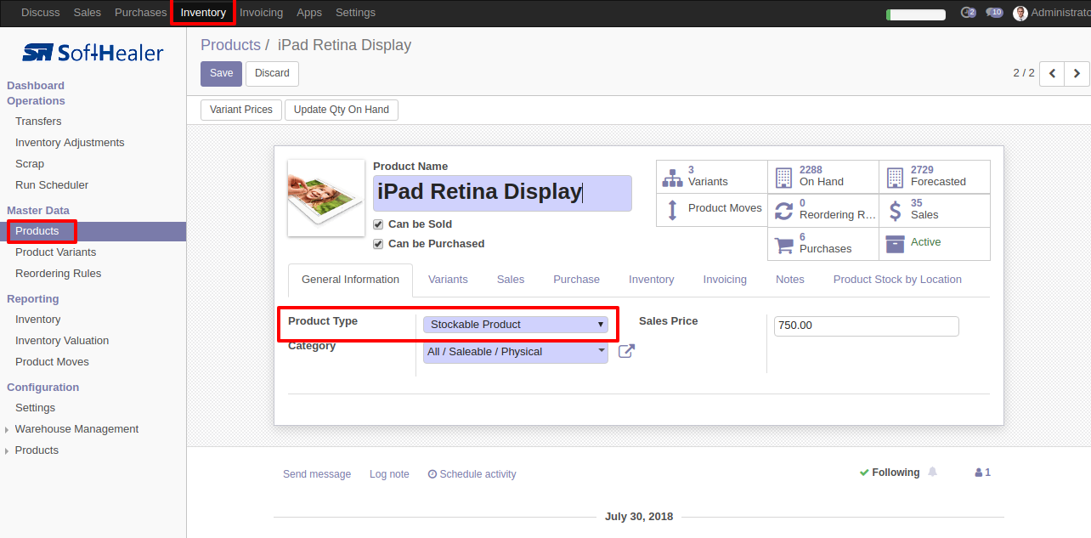Screen dimensions: 1091x538
Task: Click the Administrator avatar
Action: pos(1020,13)
